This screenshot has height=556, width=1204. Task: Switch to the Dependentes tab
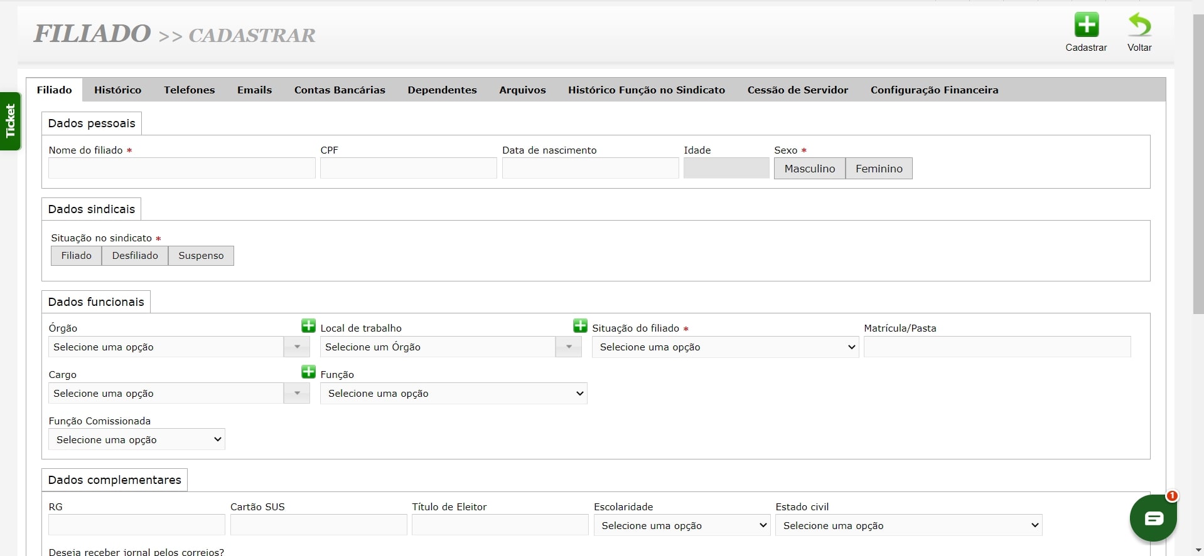442,90
